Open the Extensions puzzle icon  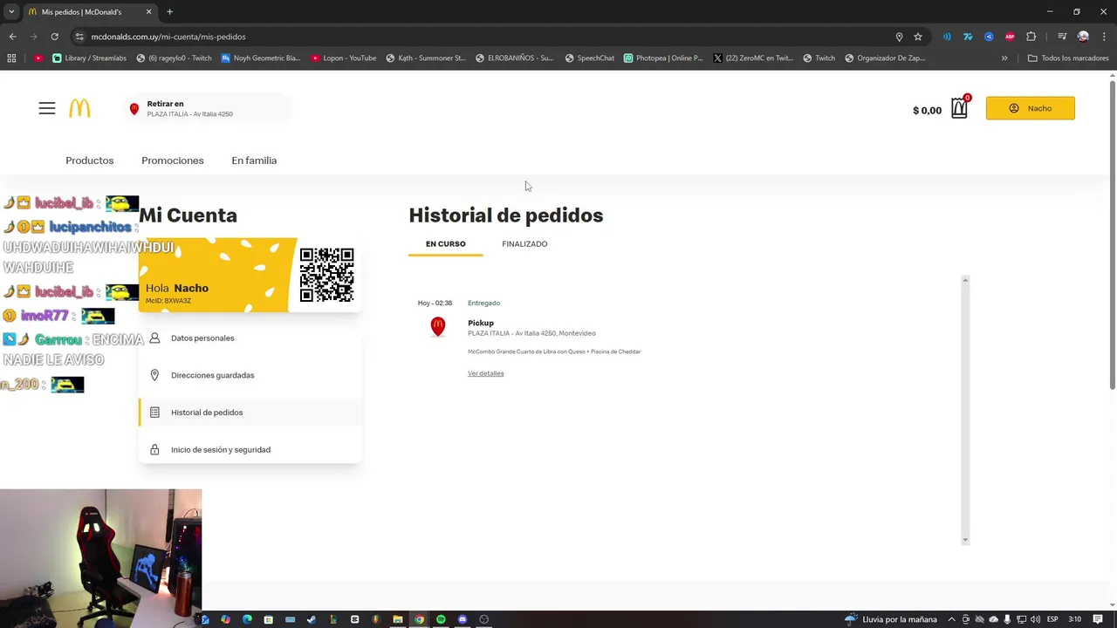pos(1031,37)
